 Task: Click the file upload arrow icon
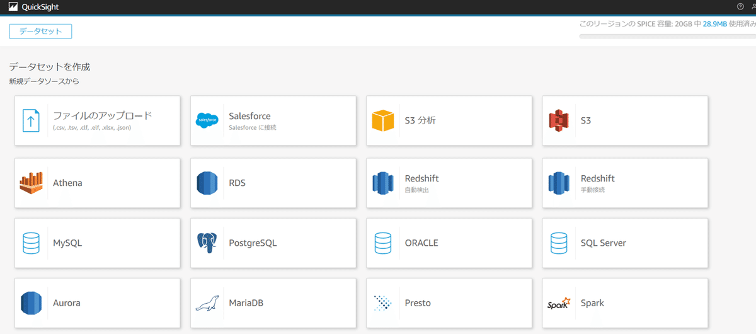31,120
